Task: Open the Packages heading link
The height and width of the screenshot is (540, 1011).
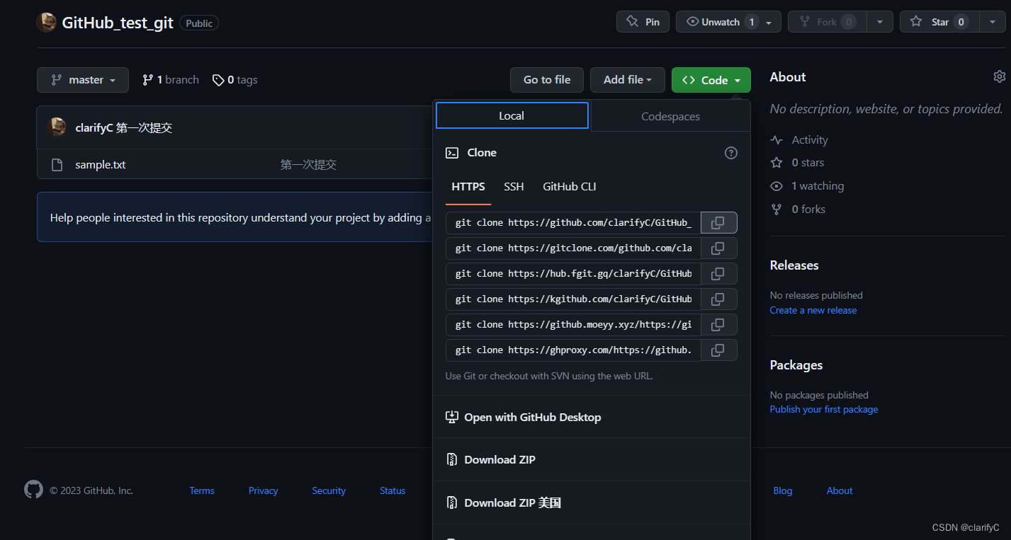Action: (x=796, y=365)
